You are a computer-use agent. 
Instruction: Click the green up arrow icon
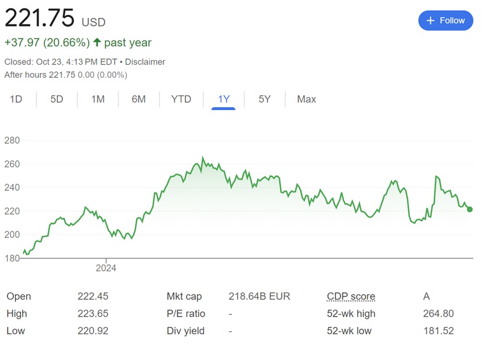point(97,42)
